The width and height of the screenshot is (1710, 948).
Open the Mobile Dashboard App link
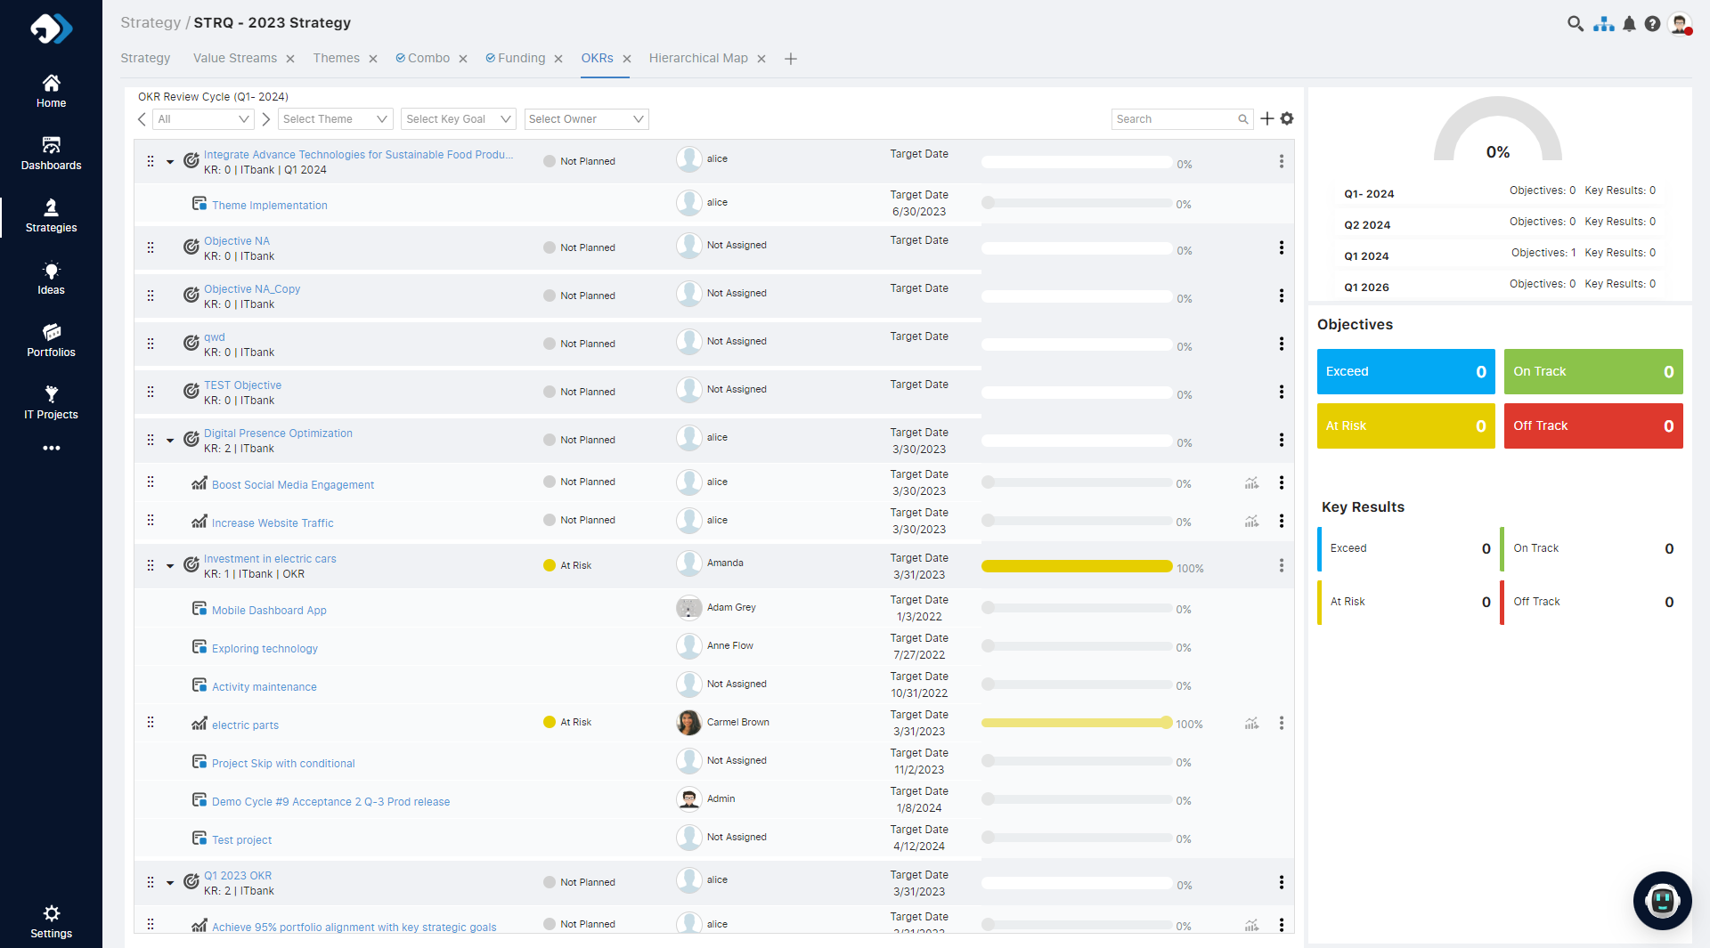coord(269,611)
